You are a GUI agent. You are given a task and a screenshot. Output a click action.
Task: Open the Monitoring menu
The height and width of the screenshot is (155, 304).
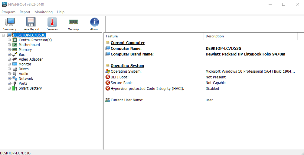click(44, 12)
